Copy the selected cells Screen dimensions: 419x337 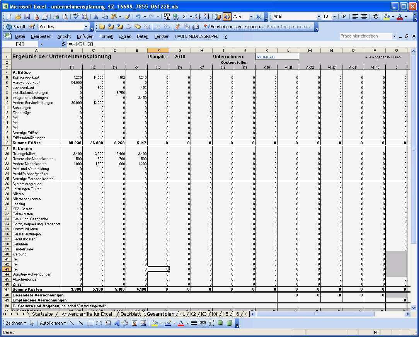click(105, 17)
